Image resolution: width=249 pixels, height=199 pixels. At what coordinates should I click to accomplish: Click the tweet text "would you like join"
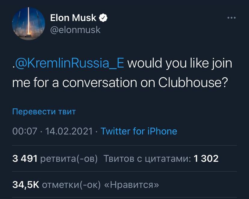[180, 64]
